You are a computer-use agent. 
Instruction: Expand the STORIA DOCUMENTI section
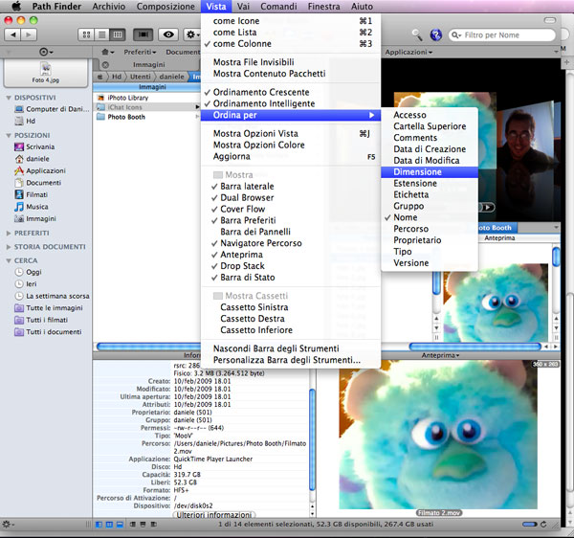(9, 247)
